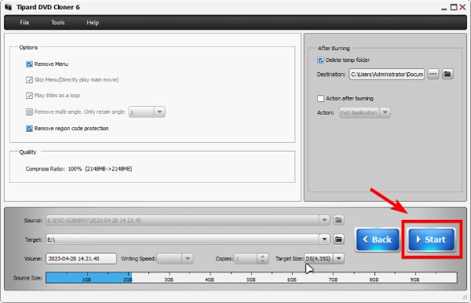The height and width of the screenshot is (303, 471).
Task: Click the three-dots browse destination button
Action: click(x=433, y=74)
